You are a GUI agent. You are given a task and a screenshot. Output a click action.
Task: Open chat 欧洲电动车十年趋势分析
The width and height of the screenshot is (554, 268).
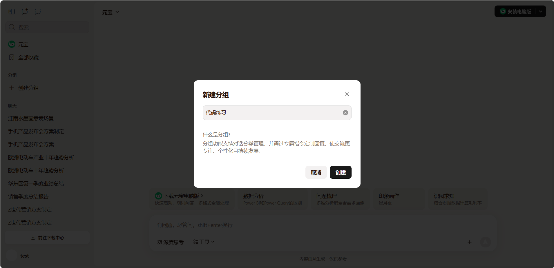[x=36, y=170]
